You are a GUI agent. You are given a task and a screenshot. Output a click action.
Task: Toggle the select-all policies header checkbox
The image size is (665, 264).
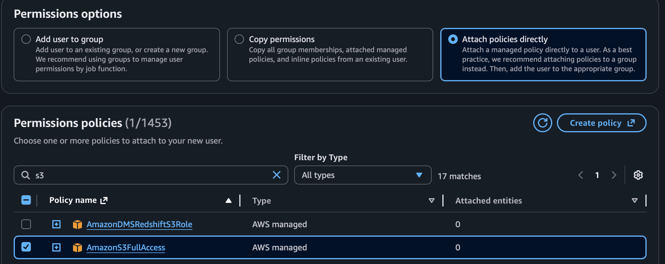(26, 200)
